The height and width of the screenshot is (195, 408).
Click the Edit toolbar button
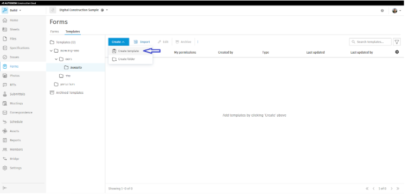pos(163,42)
